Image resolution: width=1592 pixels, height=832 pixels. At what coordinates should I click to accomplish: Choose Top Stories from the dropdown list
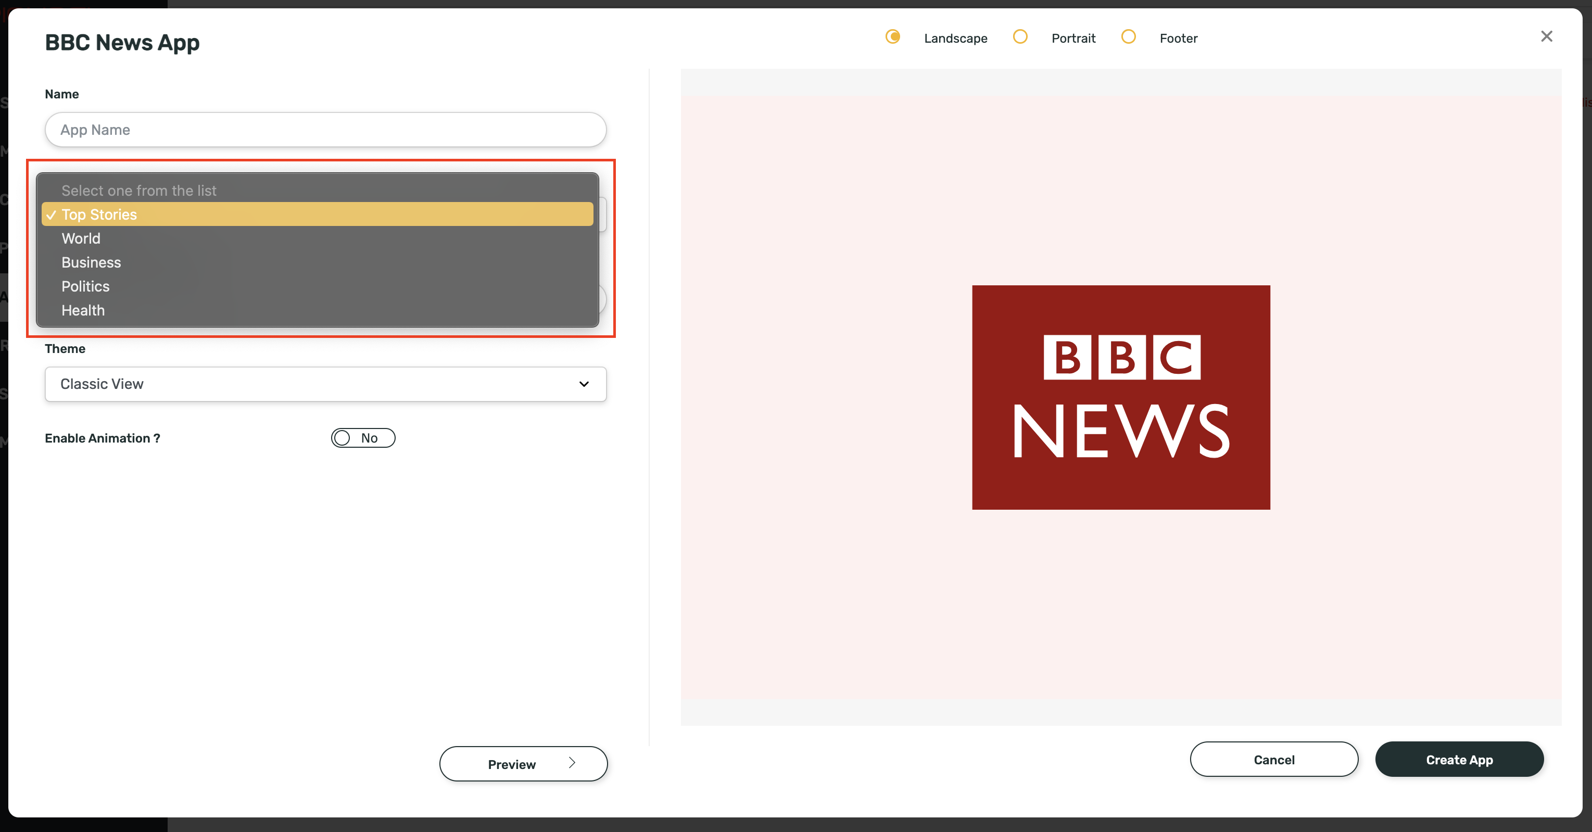[317, 215]
